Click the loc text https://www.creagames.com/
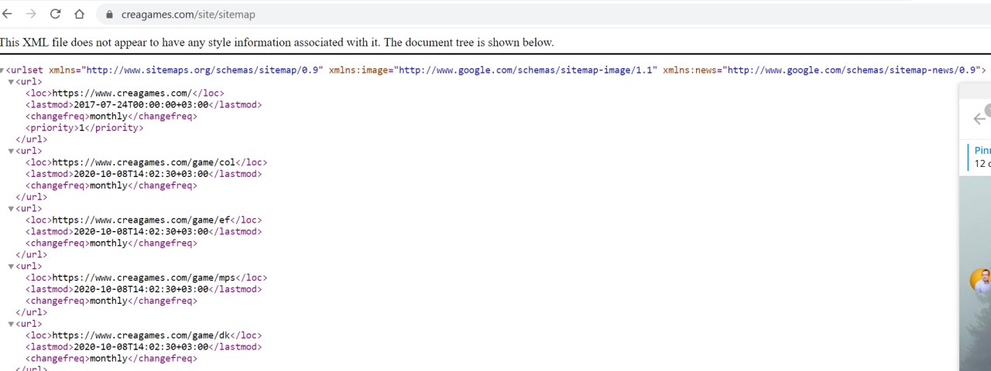This screenshot has width=991, height=371. (122, 94)
